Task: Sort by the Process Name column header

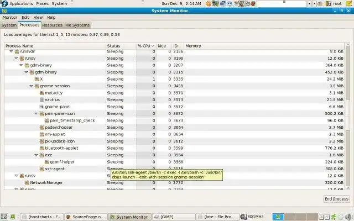Action: 55,46
